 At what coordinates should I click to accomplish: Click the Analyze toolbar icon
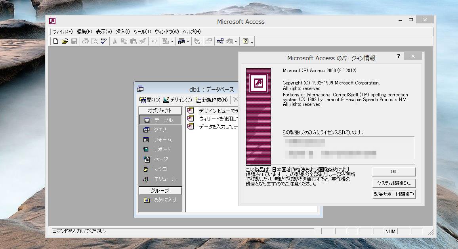181,41
